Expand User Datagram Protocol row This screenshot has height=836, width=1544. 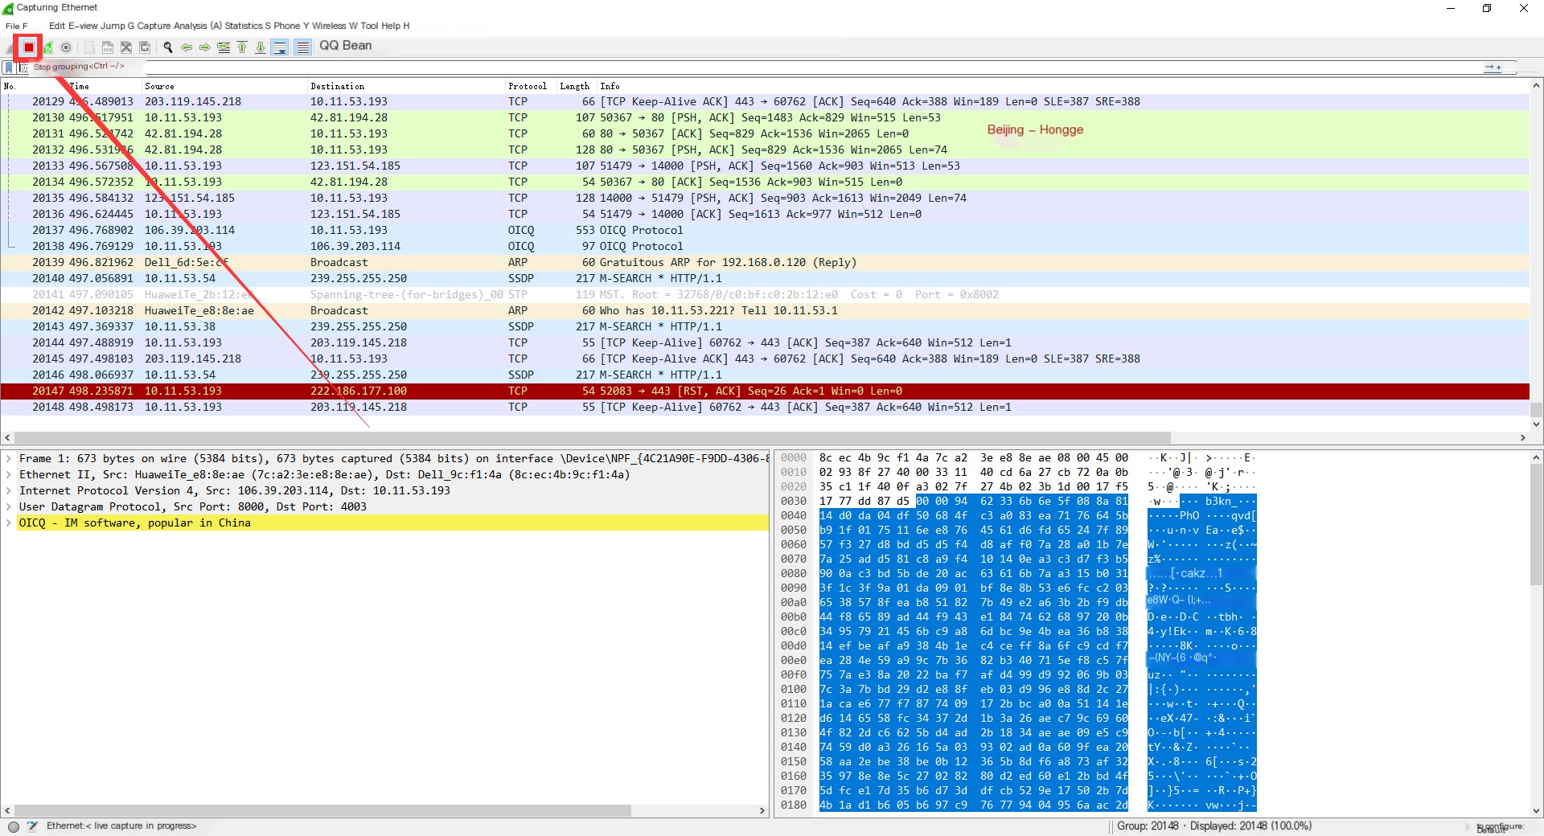pos(8,507)
